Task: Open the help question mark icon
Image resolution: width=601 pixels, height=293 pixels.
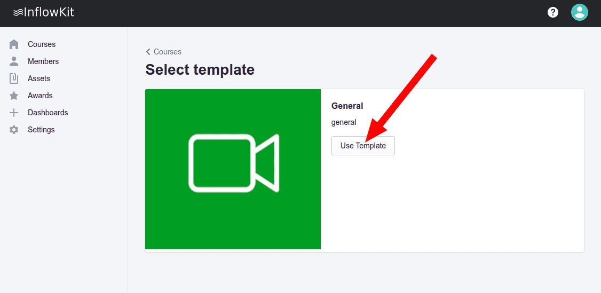Action: point(553,12)
